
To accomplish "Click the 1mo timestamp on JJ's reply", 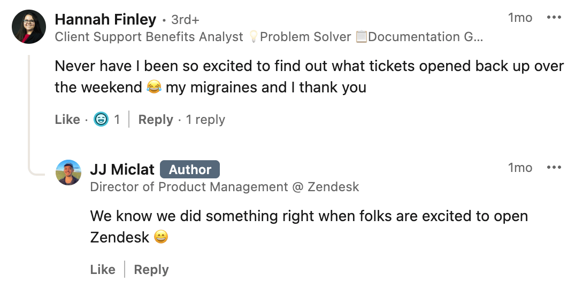I will click(520, 168).
